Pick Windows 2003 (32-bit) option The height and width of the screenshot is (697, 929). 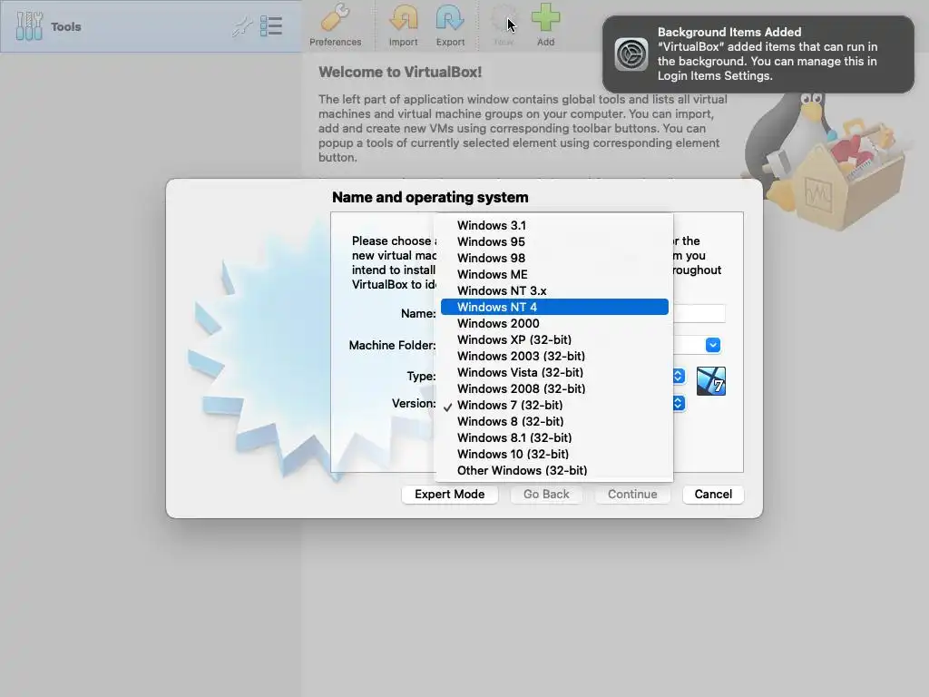(554, 356)
